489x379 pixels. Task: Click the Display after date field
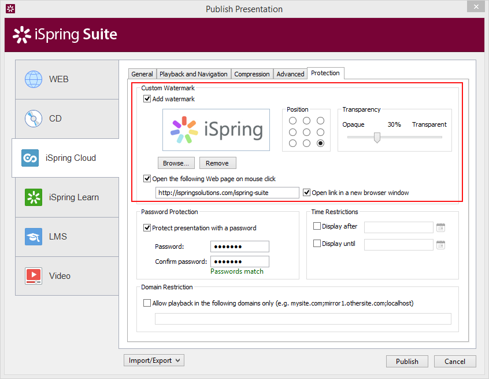399,227
